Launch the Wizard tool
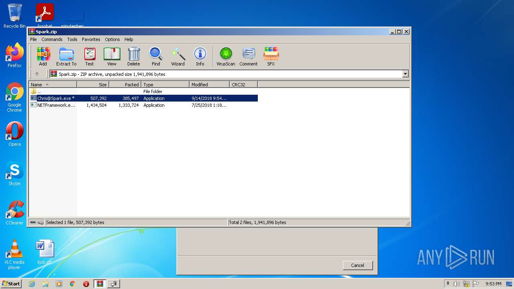514x289 pixels. coord(178,56)
